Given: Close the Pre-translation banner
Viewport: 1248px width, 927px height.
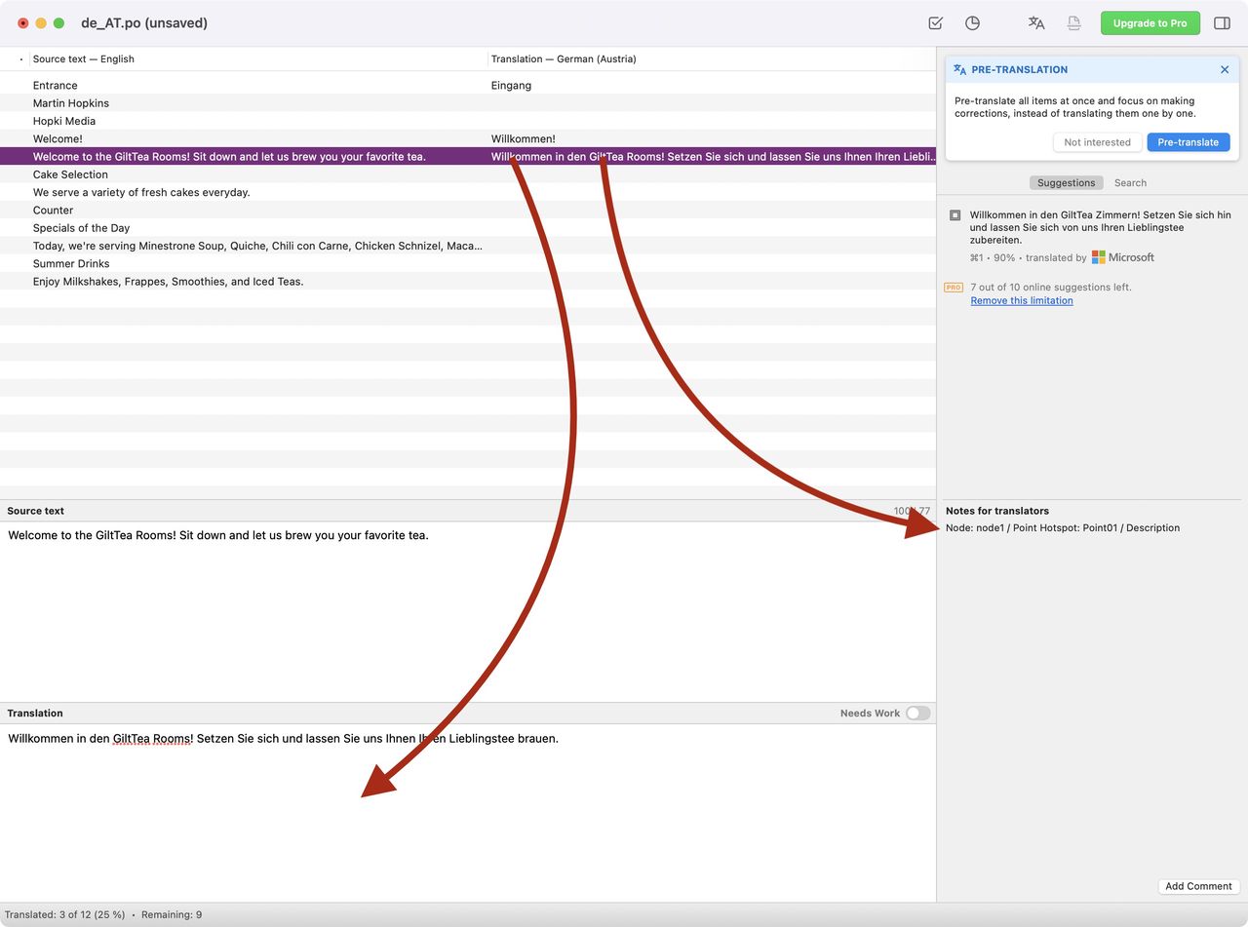Looking at the screenshot, I should coord(1225,70).
